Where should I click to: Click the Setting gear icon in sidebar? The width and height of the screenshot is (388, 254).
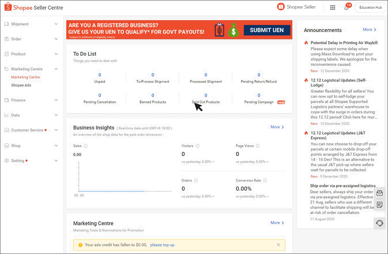point(7,161)
